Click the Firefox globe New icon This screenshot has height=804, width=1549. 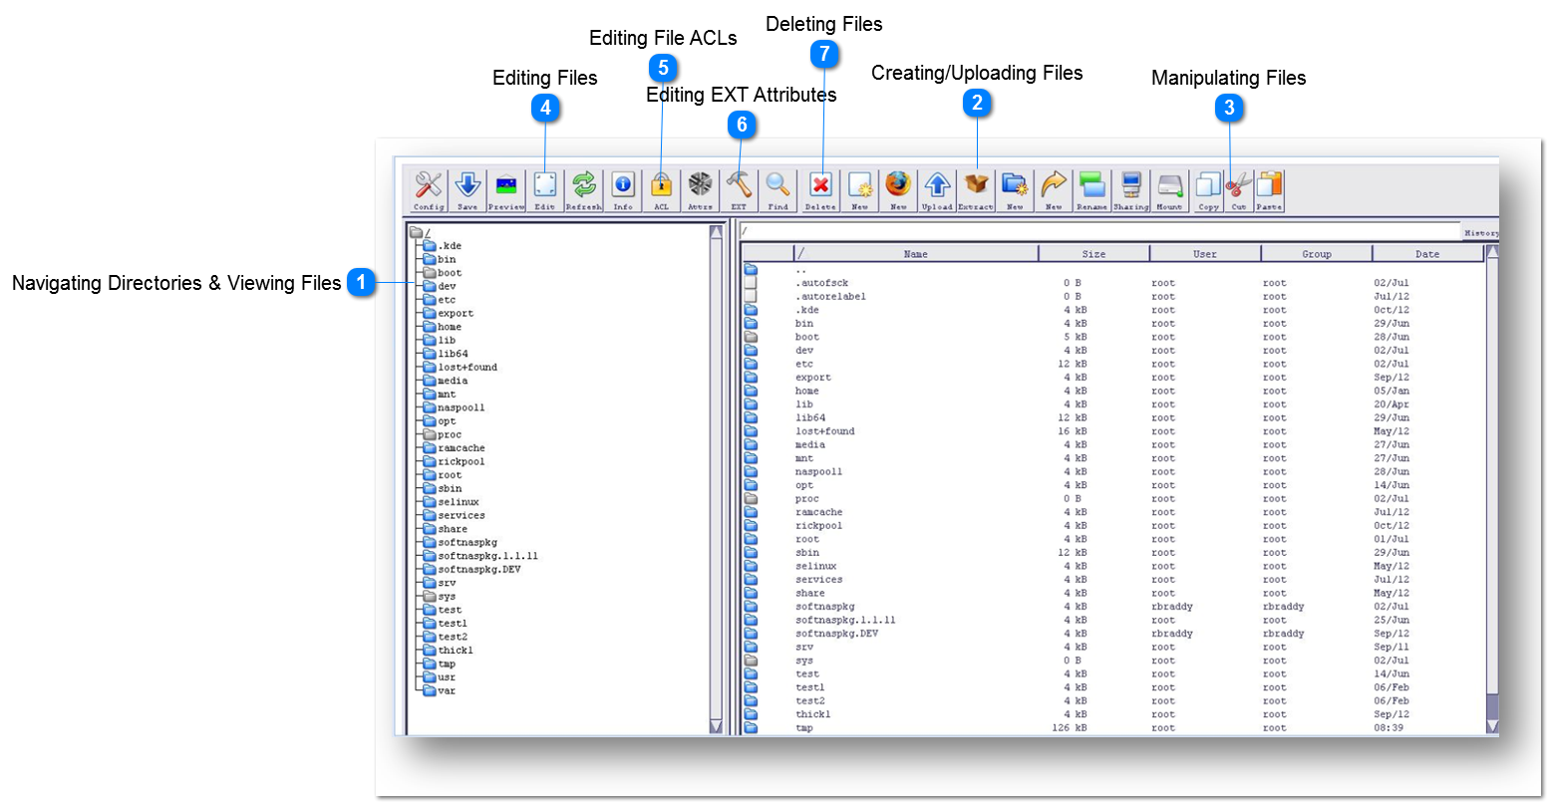coord(898,189)
